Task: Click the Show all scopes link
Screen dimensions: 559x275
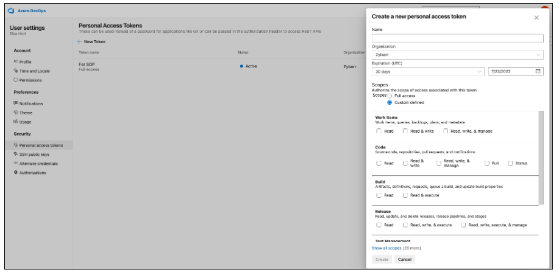Action: pyautogui.click(x=386, y=248)
